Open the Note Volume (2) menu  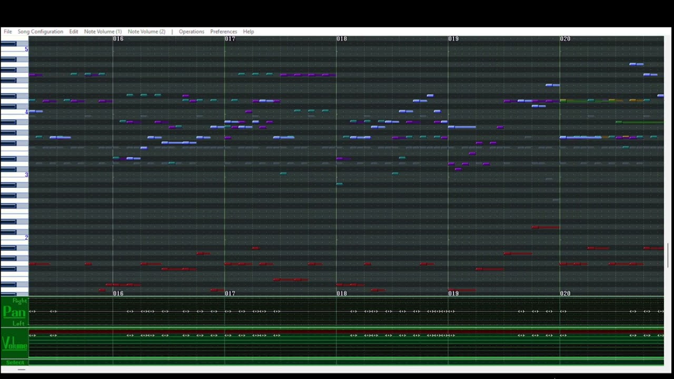146,32
